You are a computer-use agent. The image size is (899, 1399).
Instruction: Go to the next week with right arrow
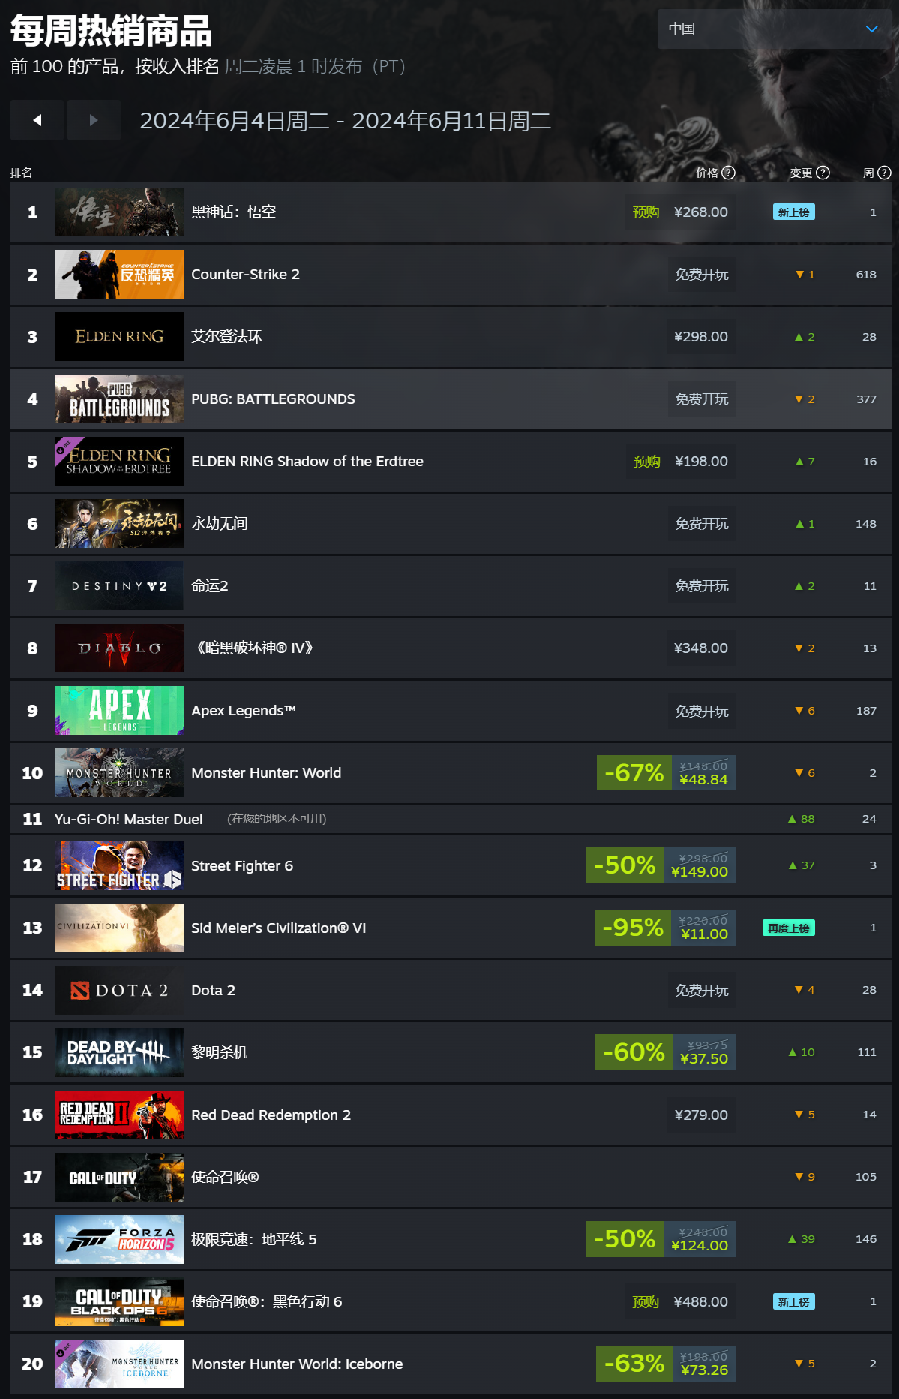(x=94, y=120)
